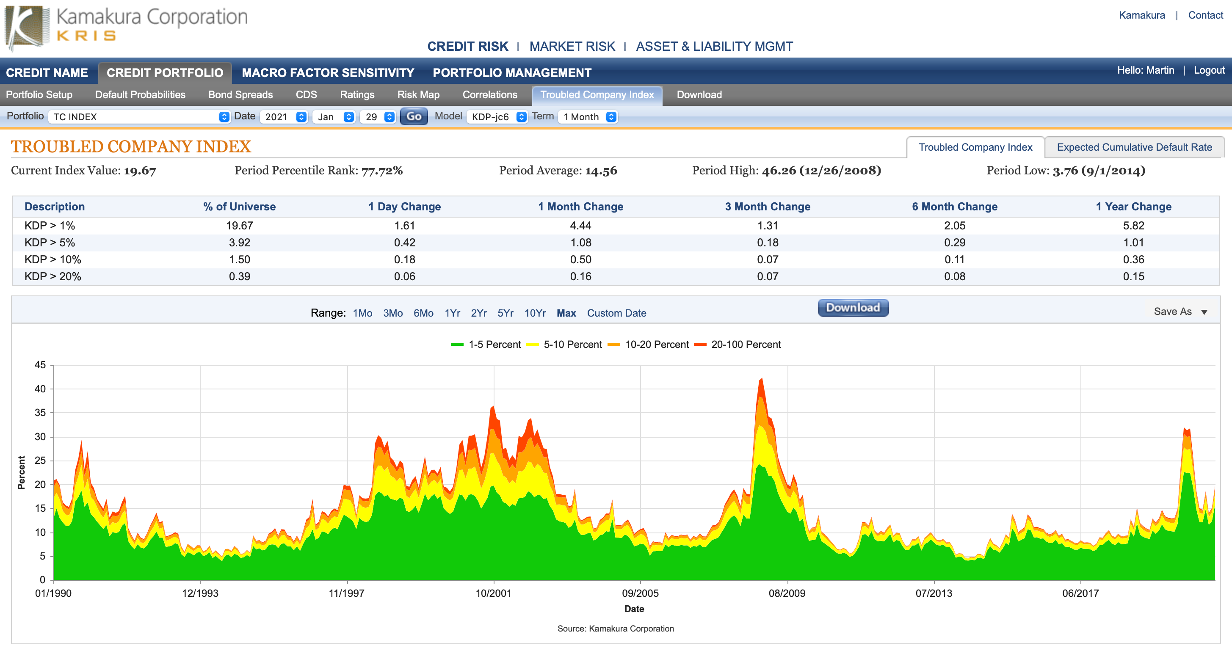Set chart range to 10Yr
The height and width of the screenshot is (651, 1232).
click(x=535, y=313)
